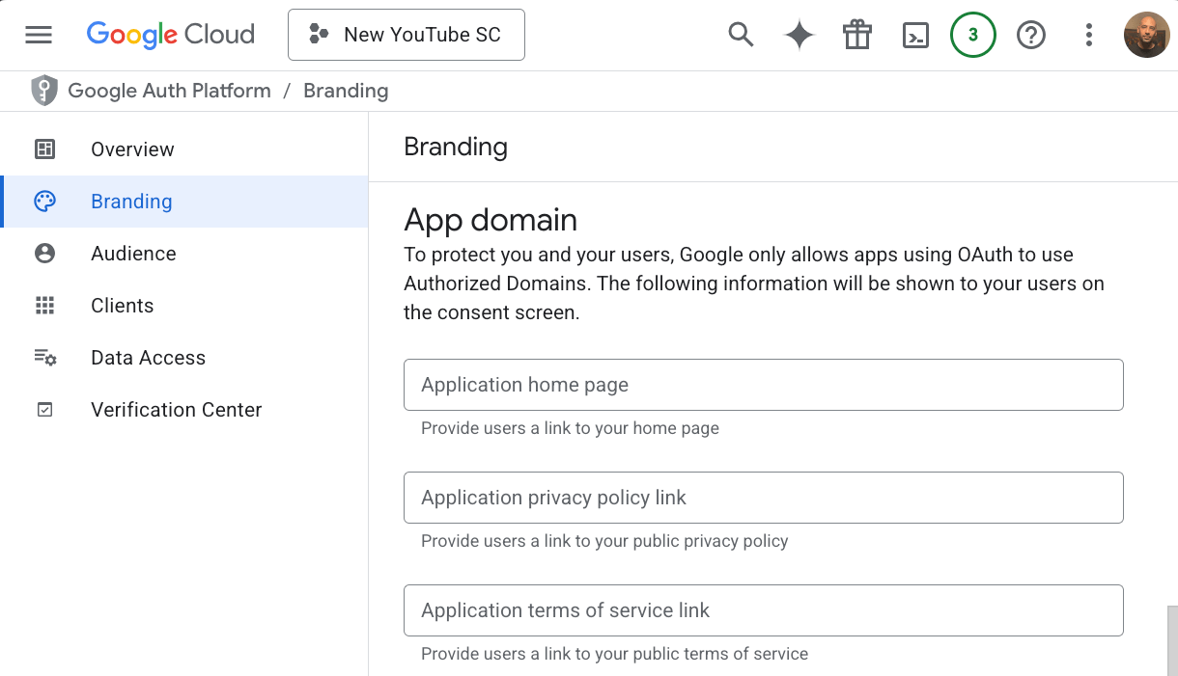The width and height of the screenshot is (1178, 676).
Task: Activate Cloud Shell terminal icon
Action: click(914, 35)
